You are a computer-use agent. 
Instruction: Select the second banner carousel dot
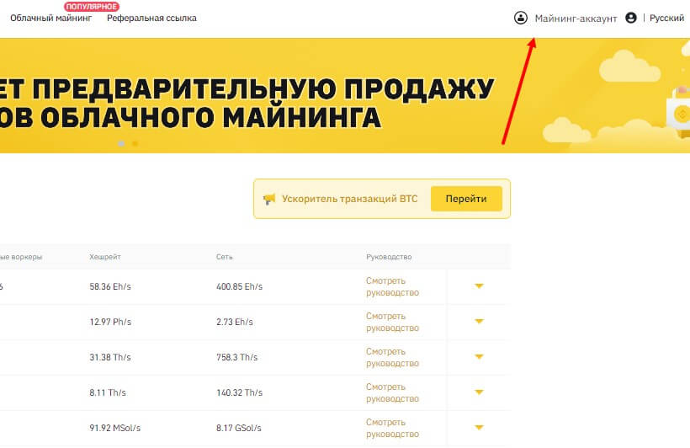pos(135,143)
